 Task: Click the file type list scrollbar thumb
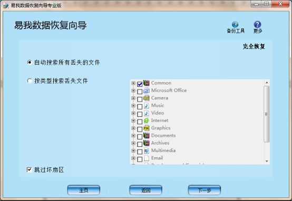267,114
